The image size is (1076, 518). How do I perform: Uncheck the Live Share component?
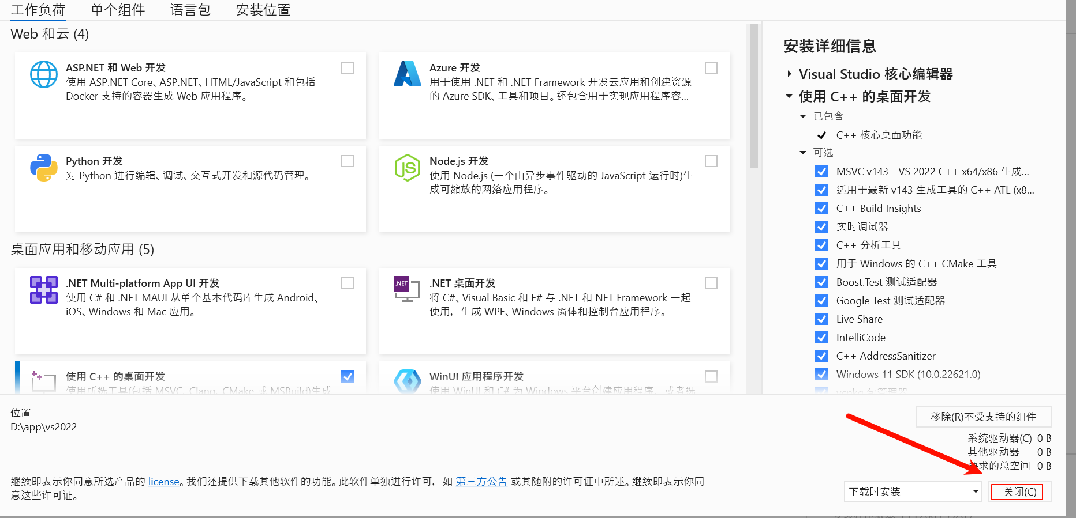[x=821, y=319]
